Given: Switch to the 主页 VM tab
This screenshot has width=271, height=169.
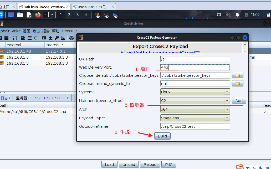Looking at the screenshot, I should (8, 7).
